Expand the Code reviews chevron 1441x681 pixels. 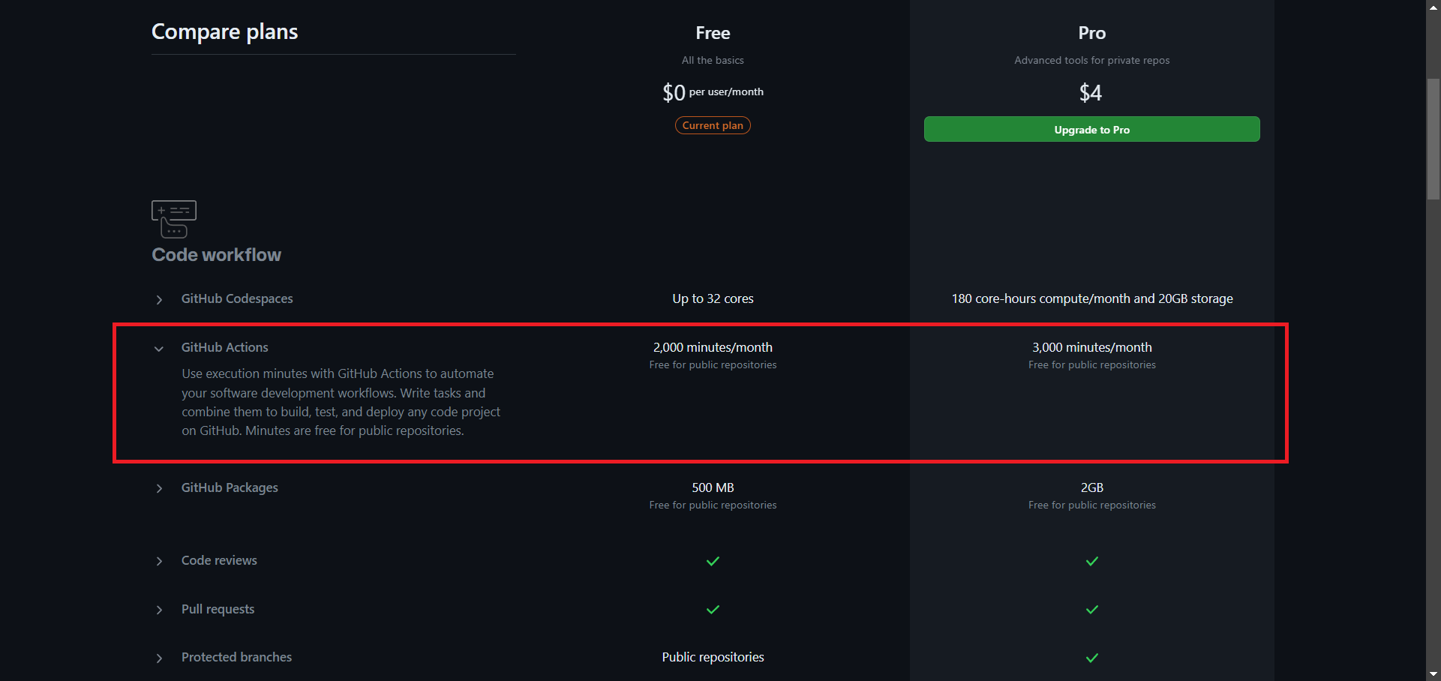(159, 562)
